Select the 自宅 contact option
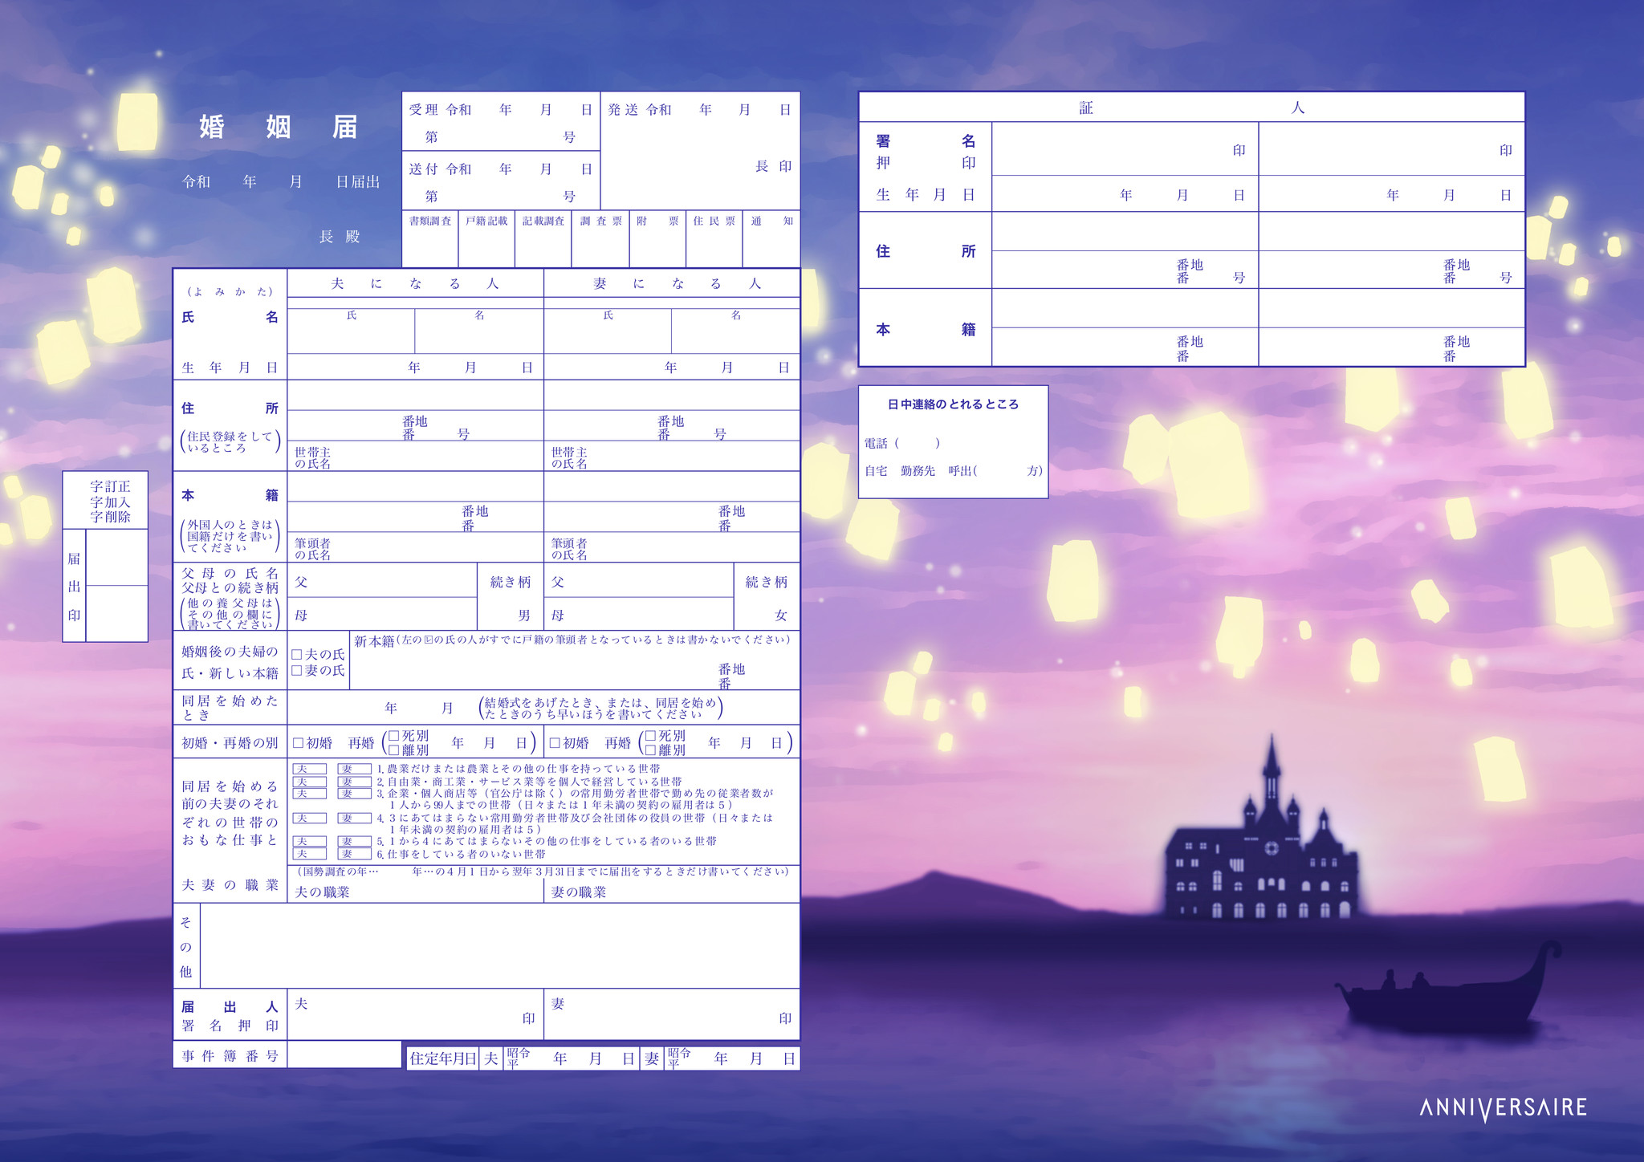Screen dimensions: 1644x1162 [x=876, y=471]
